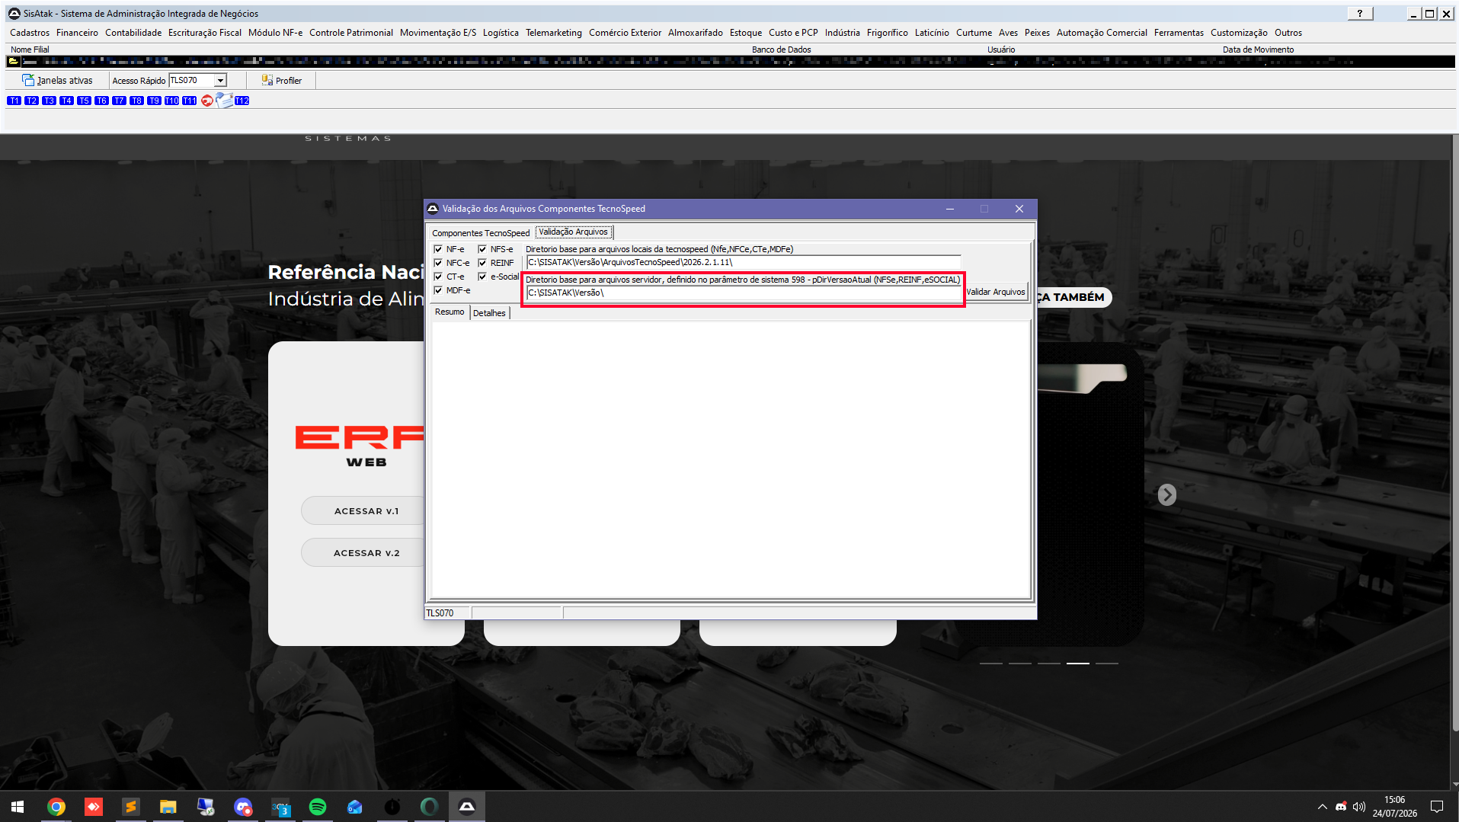The image size is (1459, 822).
Task: Open the mail envelope toolbar icon
Action: tap(225, 100)
